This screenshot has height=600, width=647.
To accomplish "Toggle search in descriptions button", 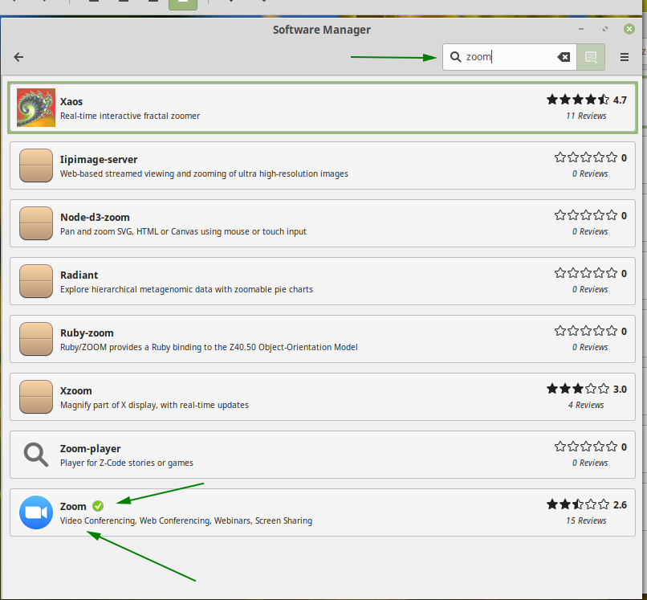I will click(x=591, y=57).
